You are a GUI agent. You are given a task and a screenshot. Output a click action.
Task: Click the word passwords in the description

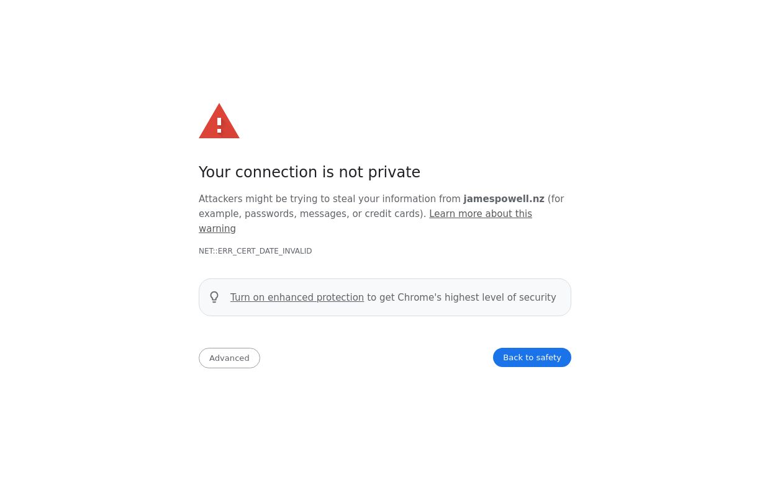tap(270, 214)
